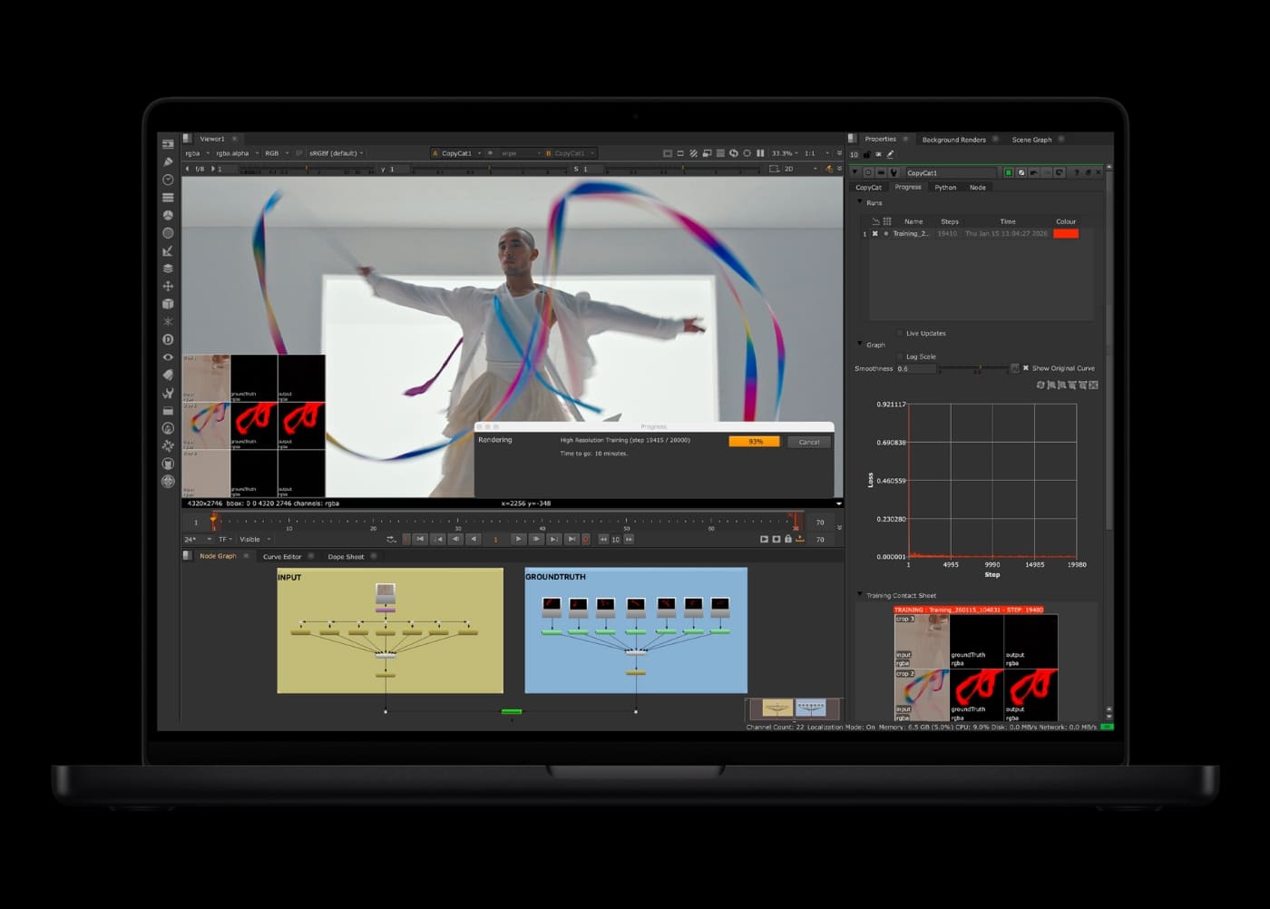Open the 3D nodes cube icon
The width and height of the screenshot is (1270, 909).
168,304
